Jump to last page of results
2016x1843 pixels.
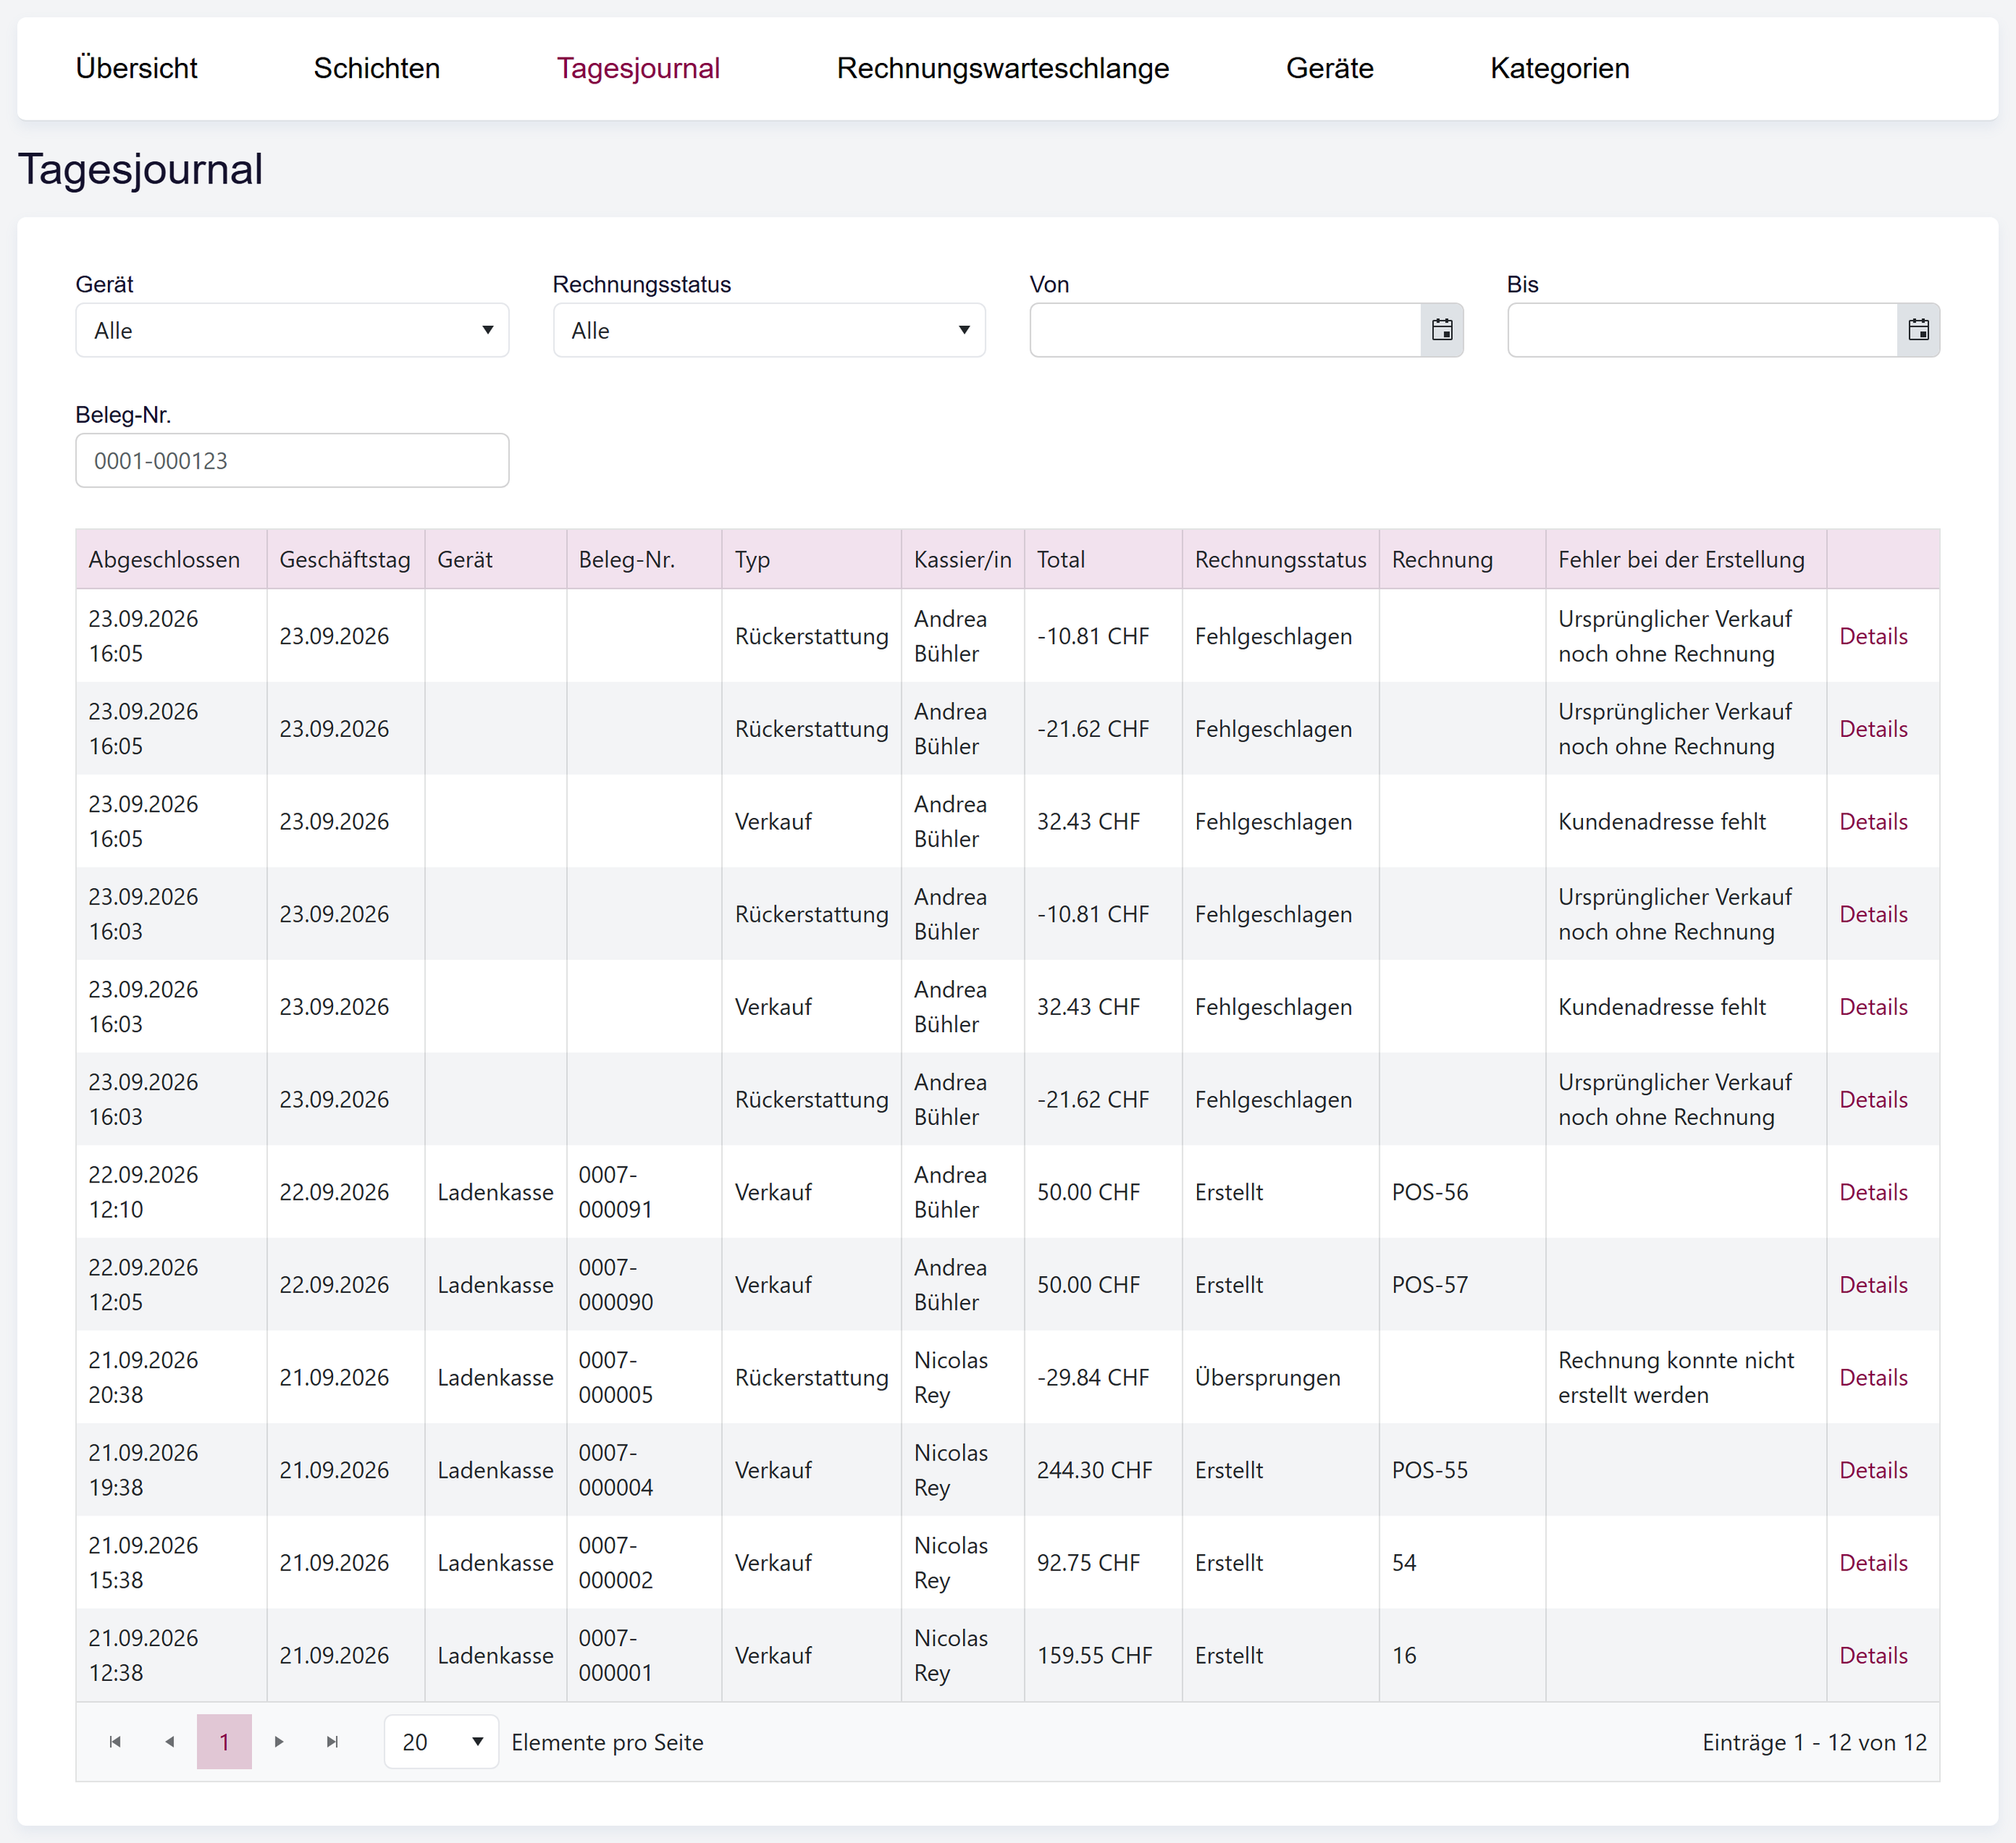[x=333, y=1742]
